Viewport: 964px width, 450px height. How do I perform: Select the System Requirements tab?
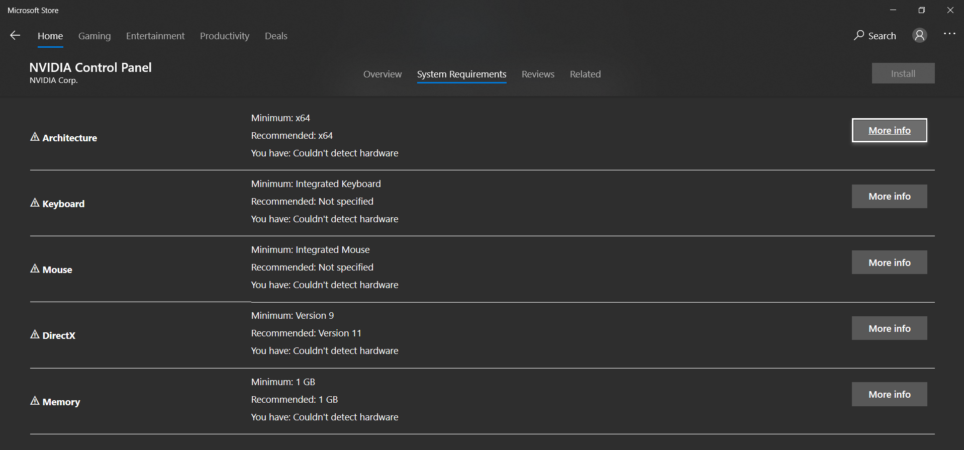pos(461,74)
